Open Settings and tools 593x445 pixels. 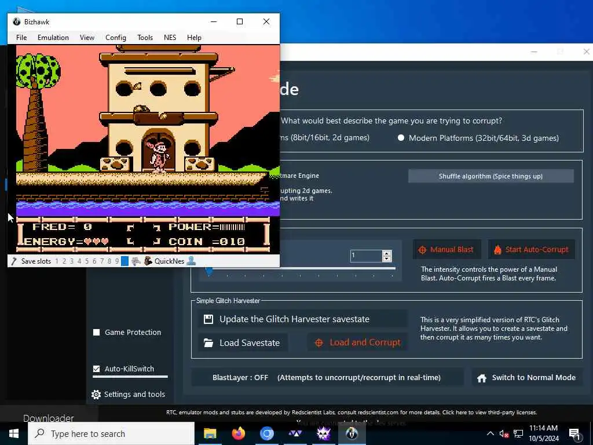(x=128, y=394)
